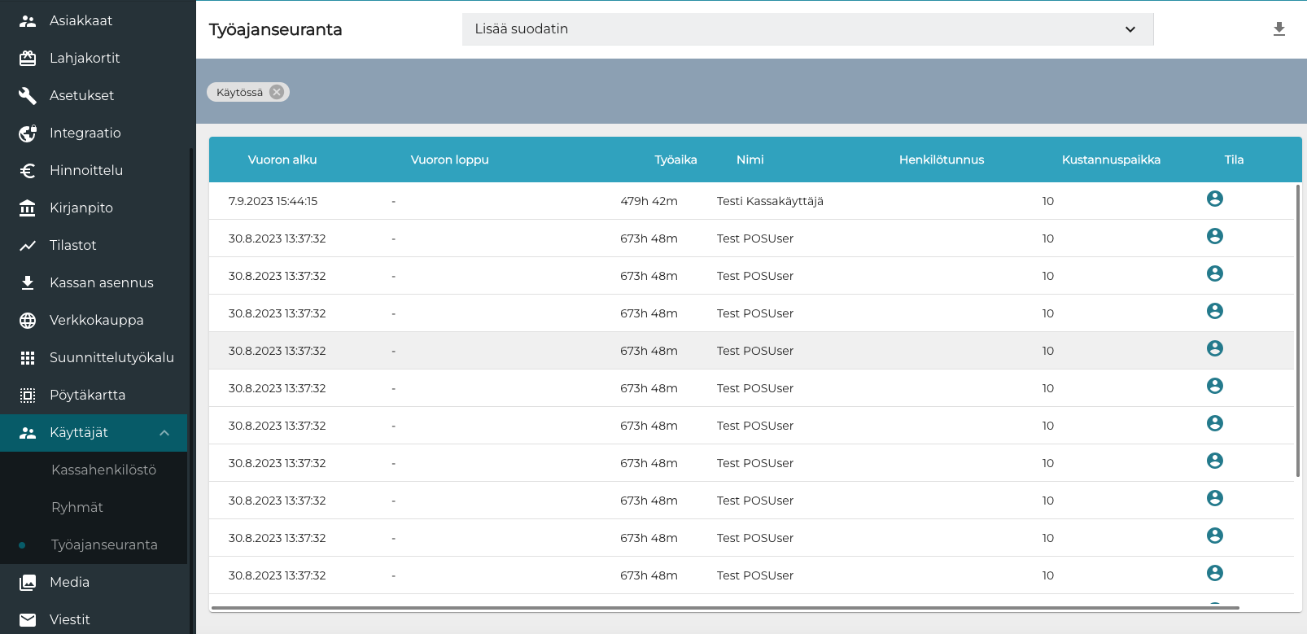Collapse the Käyttäjät menu section
The image size is (1307, 634).
[164, 433]
